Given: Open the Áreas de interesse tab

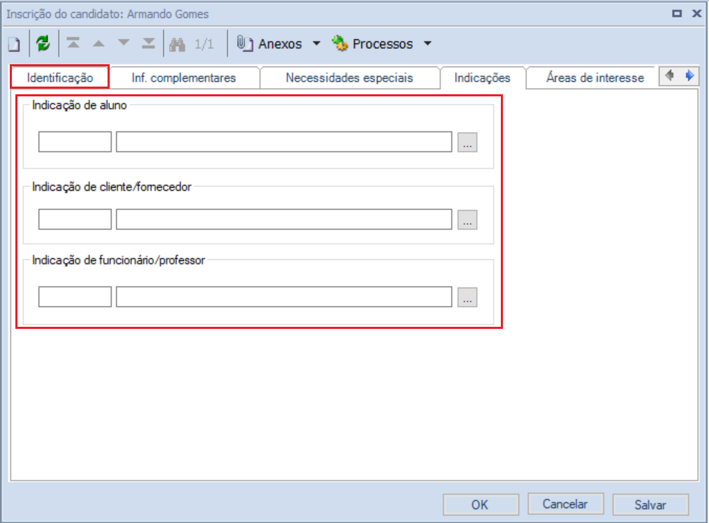Looking at the screenshot, I should click(x=594, y=78).
